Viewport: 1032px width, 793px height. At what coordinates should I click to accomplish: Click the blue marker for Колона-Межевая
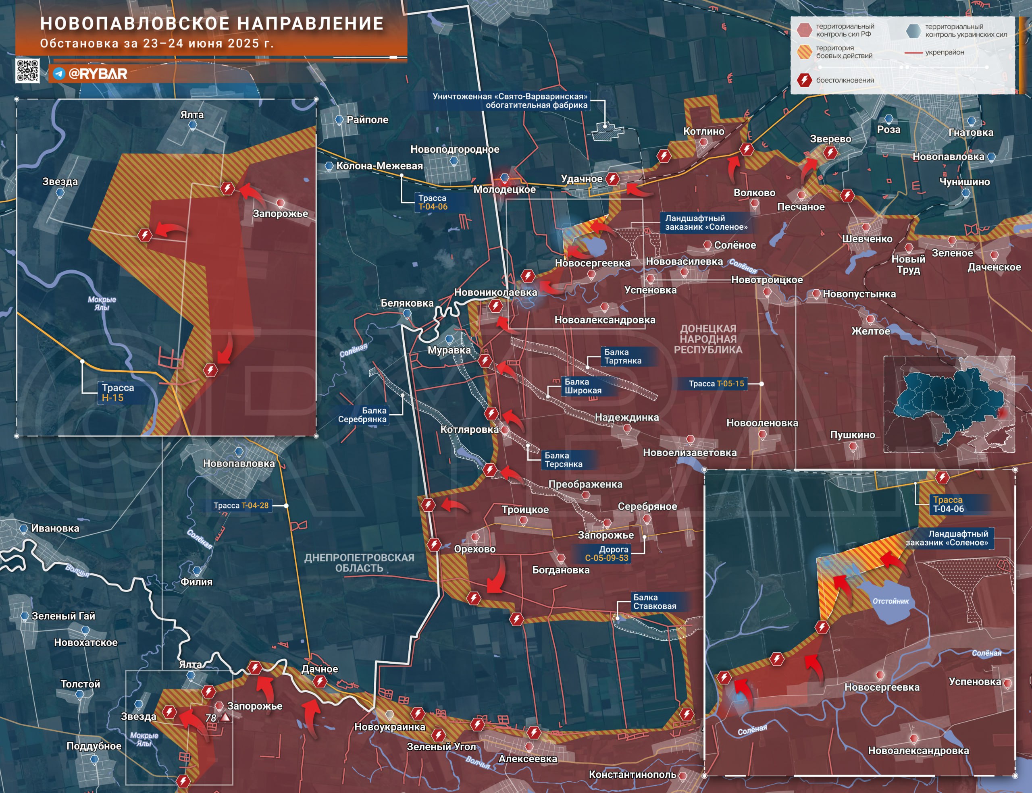pos(329,166)
